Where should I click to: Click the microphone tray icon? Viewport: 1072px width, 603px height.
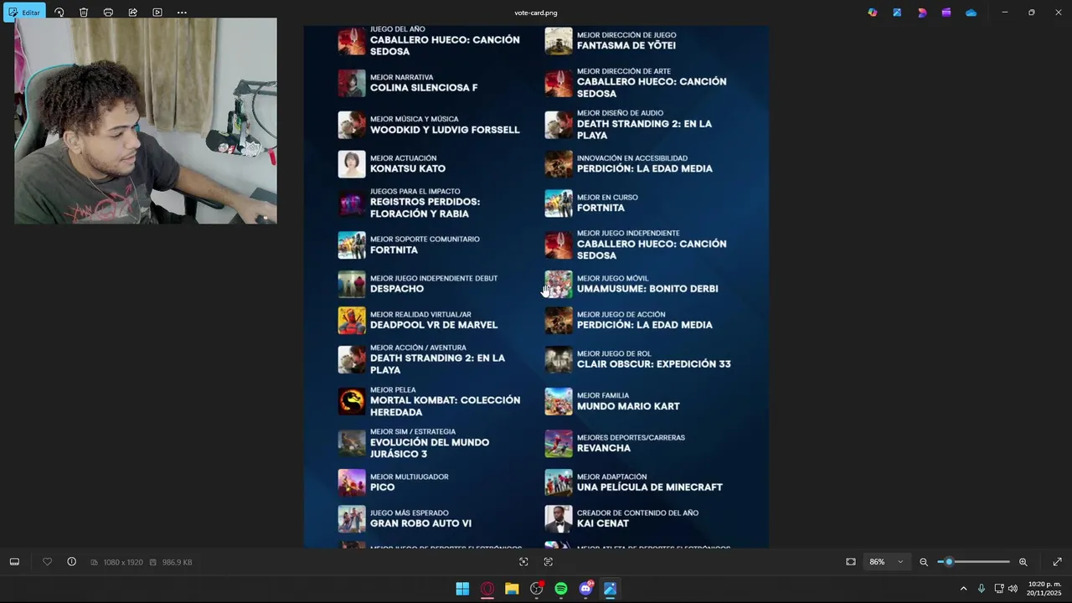coord(981,588)
